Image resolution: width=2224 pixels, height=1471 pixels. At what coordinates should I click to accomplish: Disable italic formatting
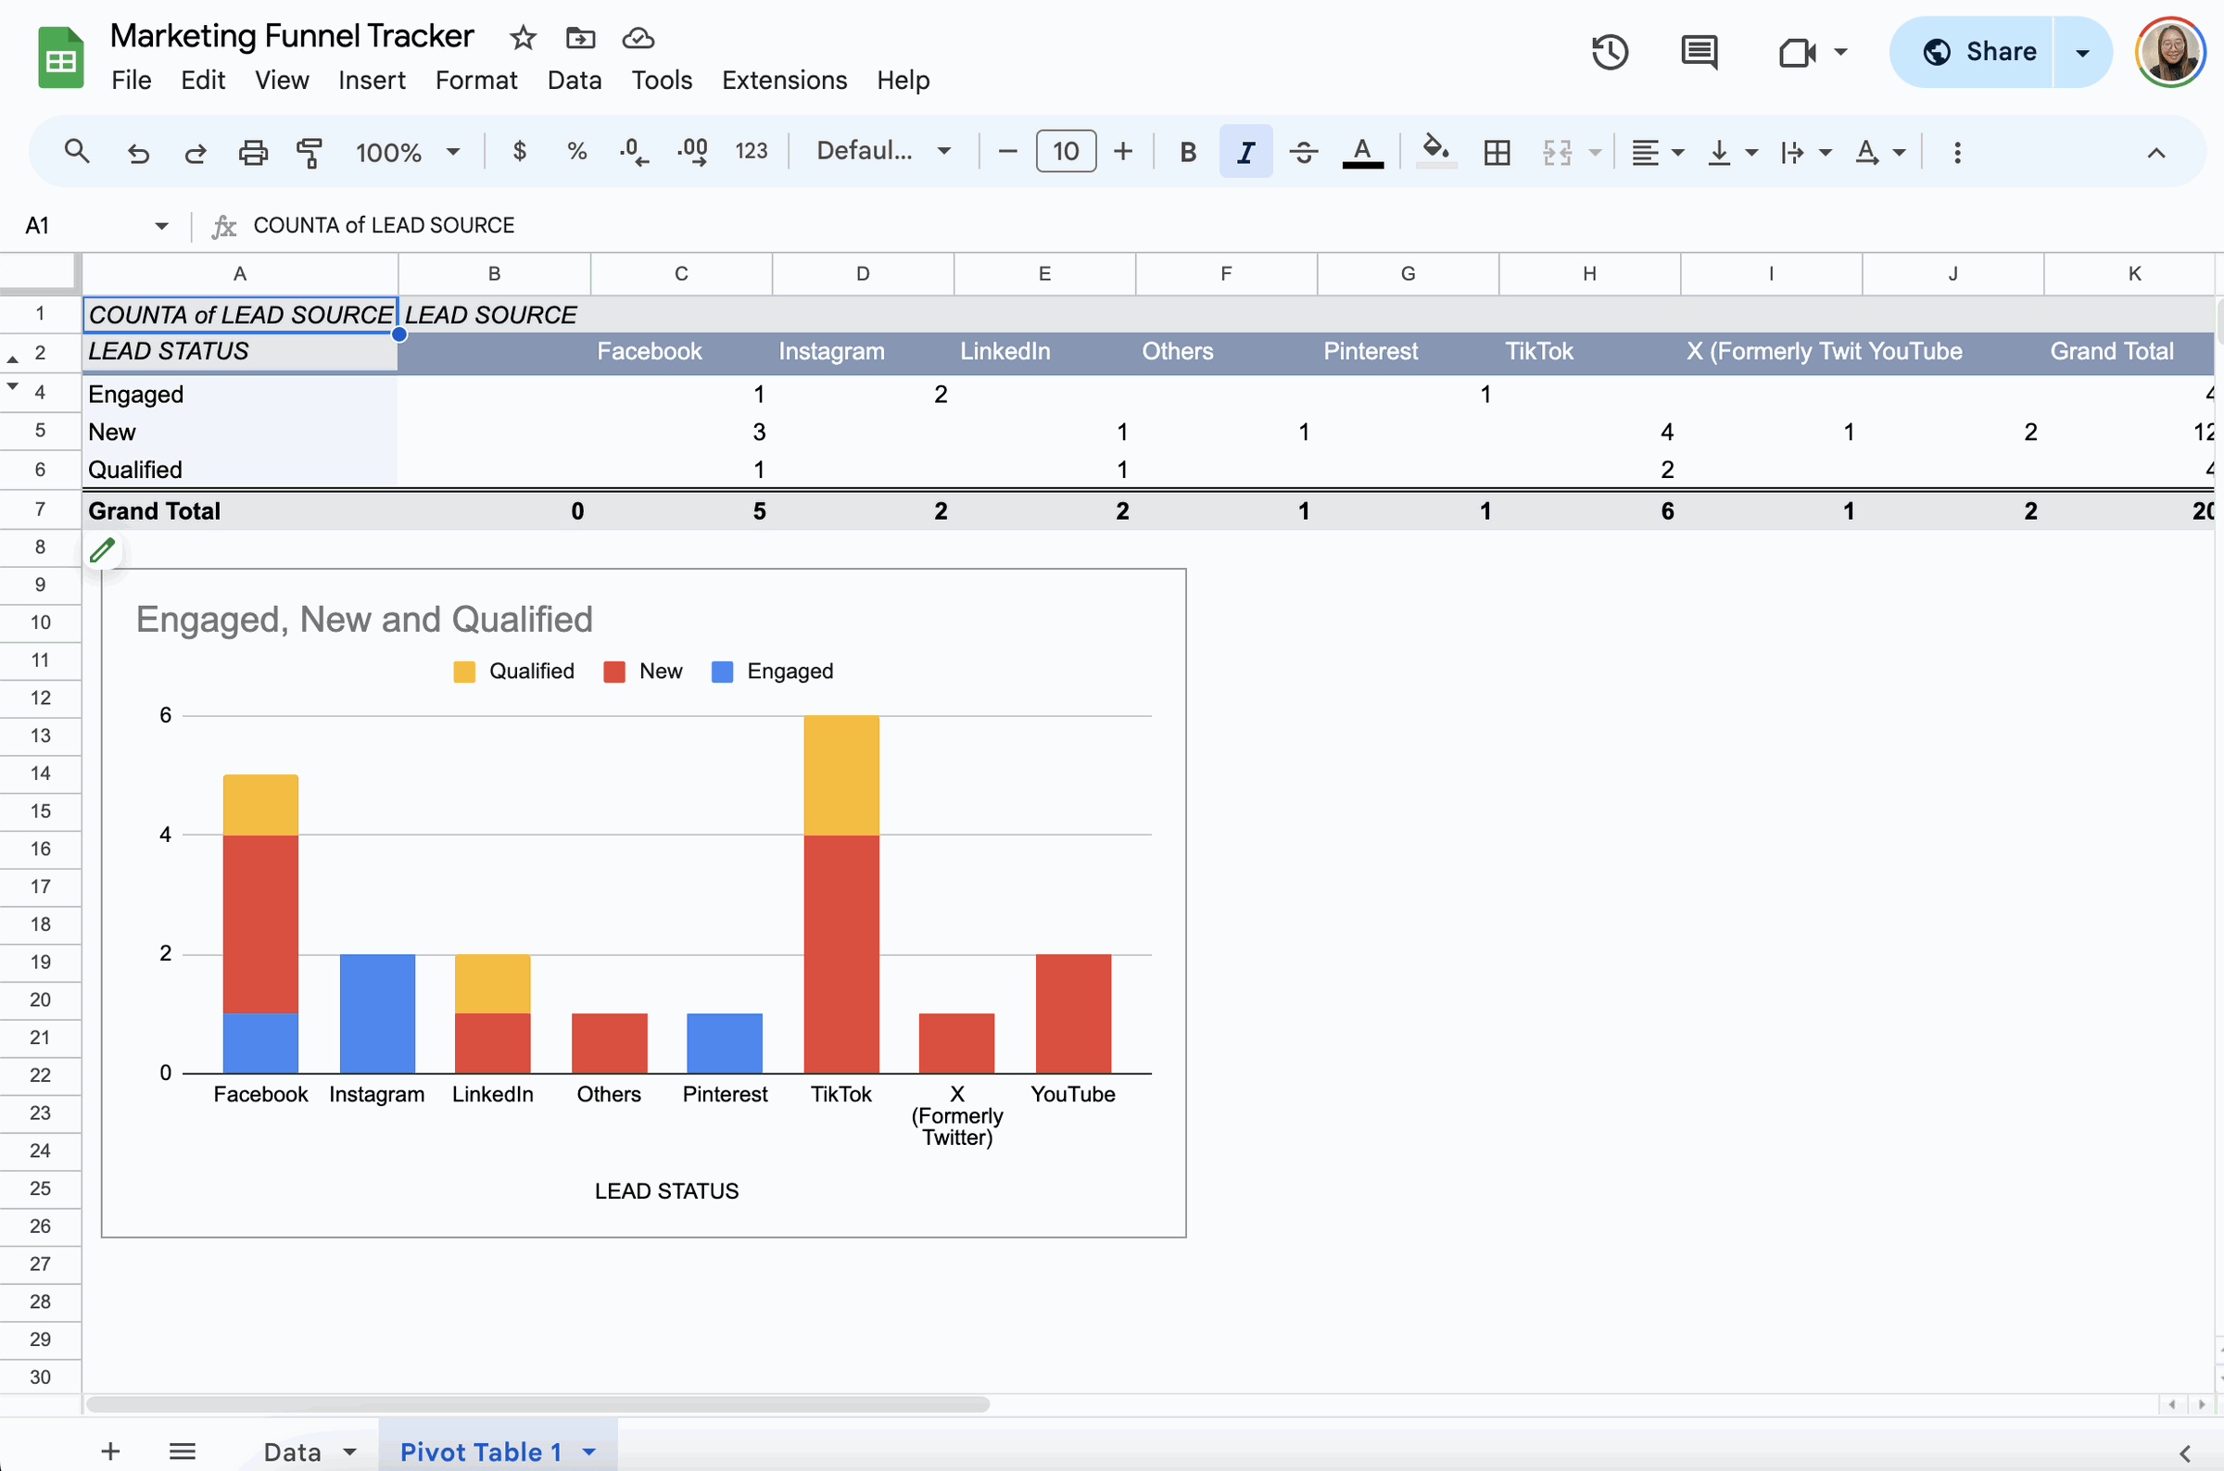[1245, 151]
